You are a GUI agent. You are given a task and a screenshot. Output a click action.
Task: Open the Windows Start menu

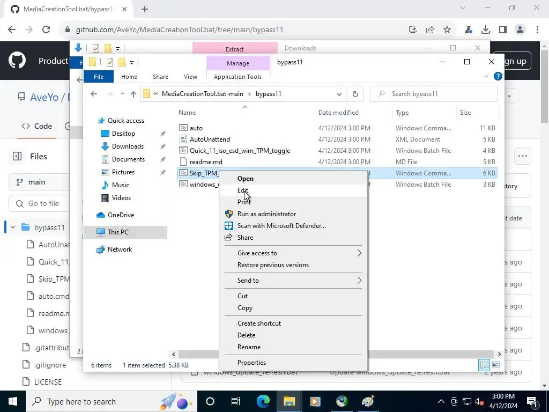click(x=13, y=401)
